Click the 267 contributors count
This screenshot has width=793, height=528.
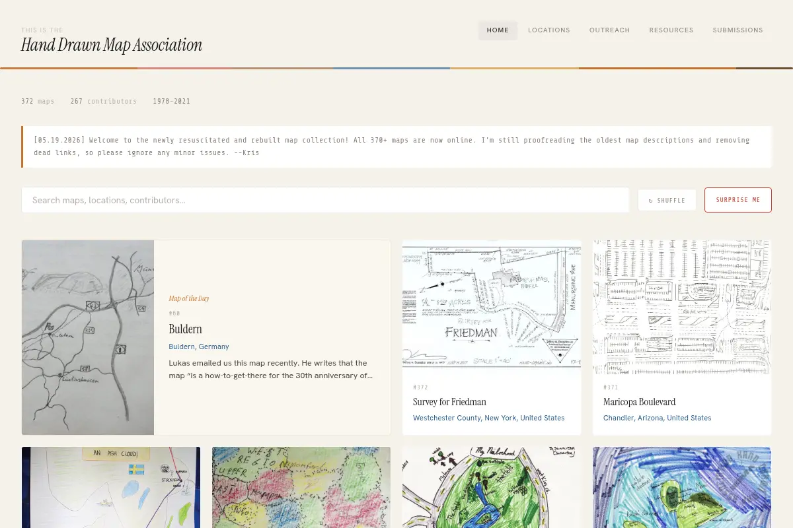pos(104,102)
